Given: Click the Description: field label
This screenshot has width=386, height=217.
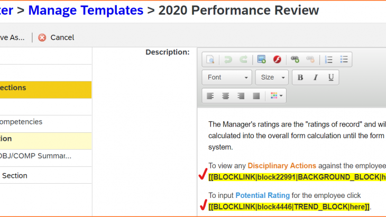Looking at the screenshot, I should pos(168,52).
